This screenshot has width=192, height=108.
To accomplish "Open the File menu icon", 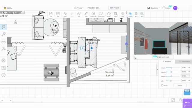I will coord(51,14).
